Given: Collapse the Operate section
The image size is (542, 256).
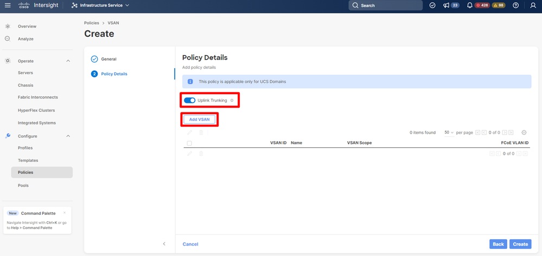Looking at the screenshot, I should [68, 61].
